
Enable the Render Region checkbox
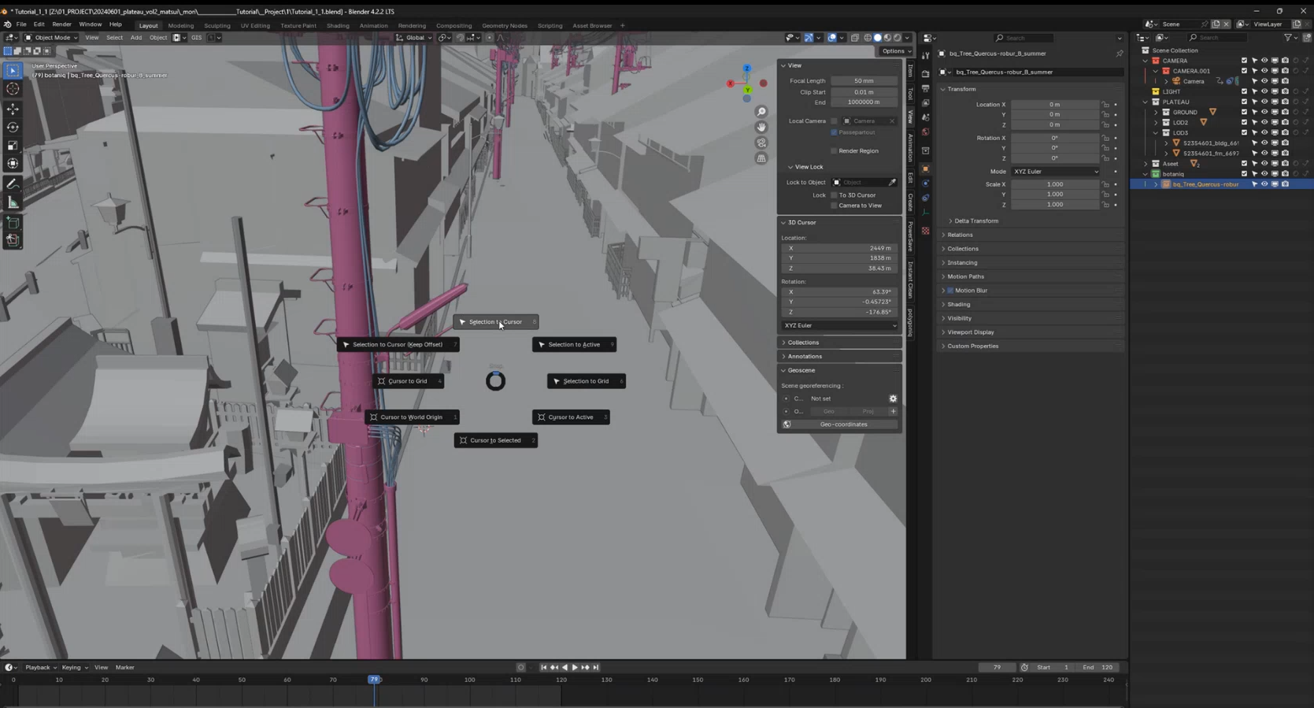click(x=834, y=151)
